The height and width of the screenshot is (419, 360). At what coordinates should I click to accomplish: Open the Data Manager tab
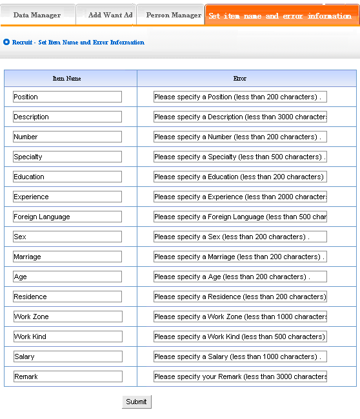click(37, 15)
